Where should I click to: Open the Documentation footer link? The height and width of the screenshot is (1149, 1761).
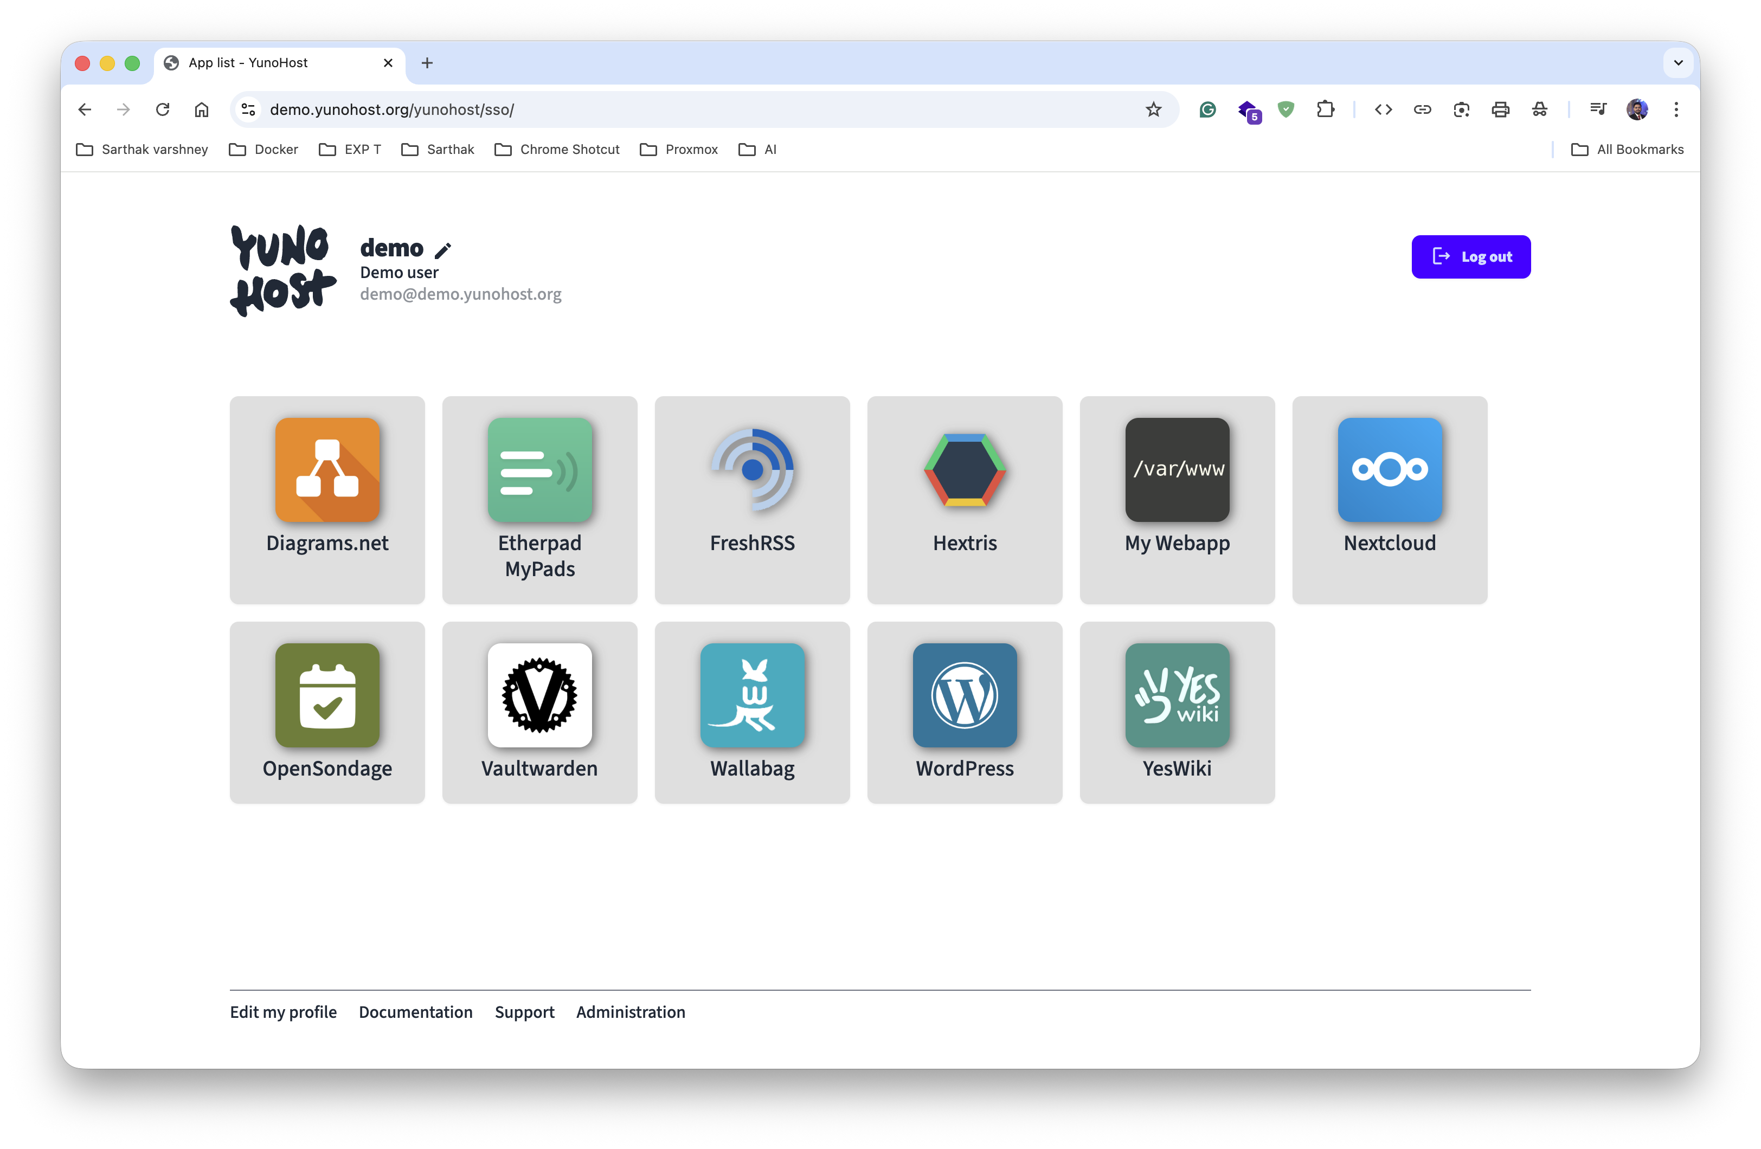pos(415,1011)
